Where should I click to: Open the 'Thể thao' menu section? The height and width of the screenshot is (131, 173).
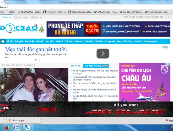point(69,41)
